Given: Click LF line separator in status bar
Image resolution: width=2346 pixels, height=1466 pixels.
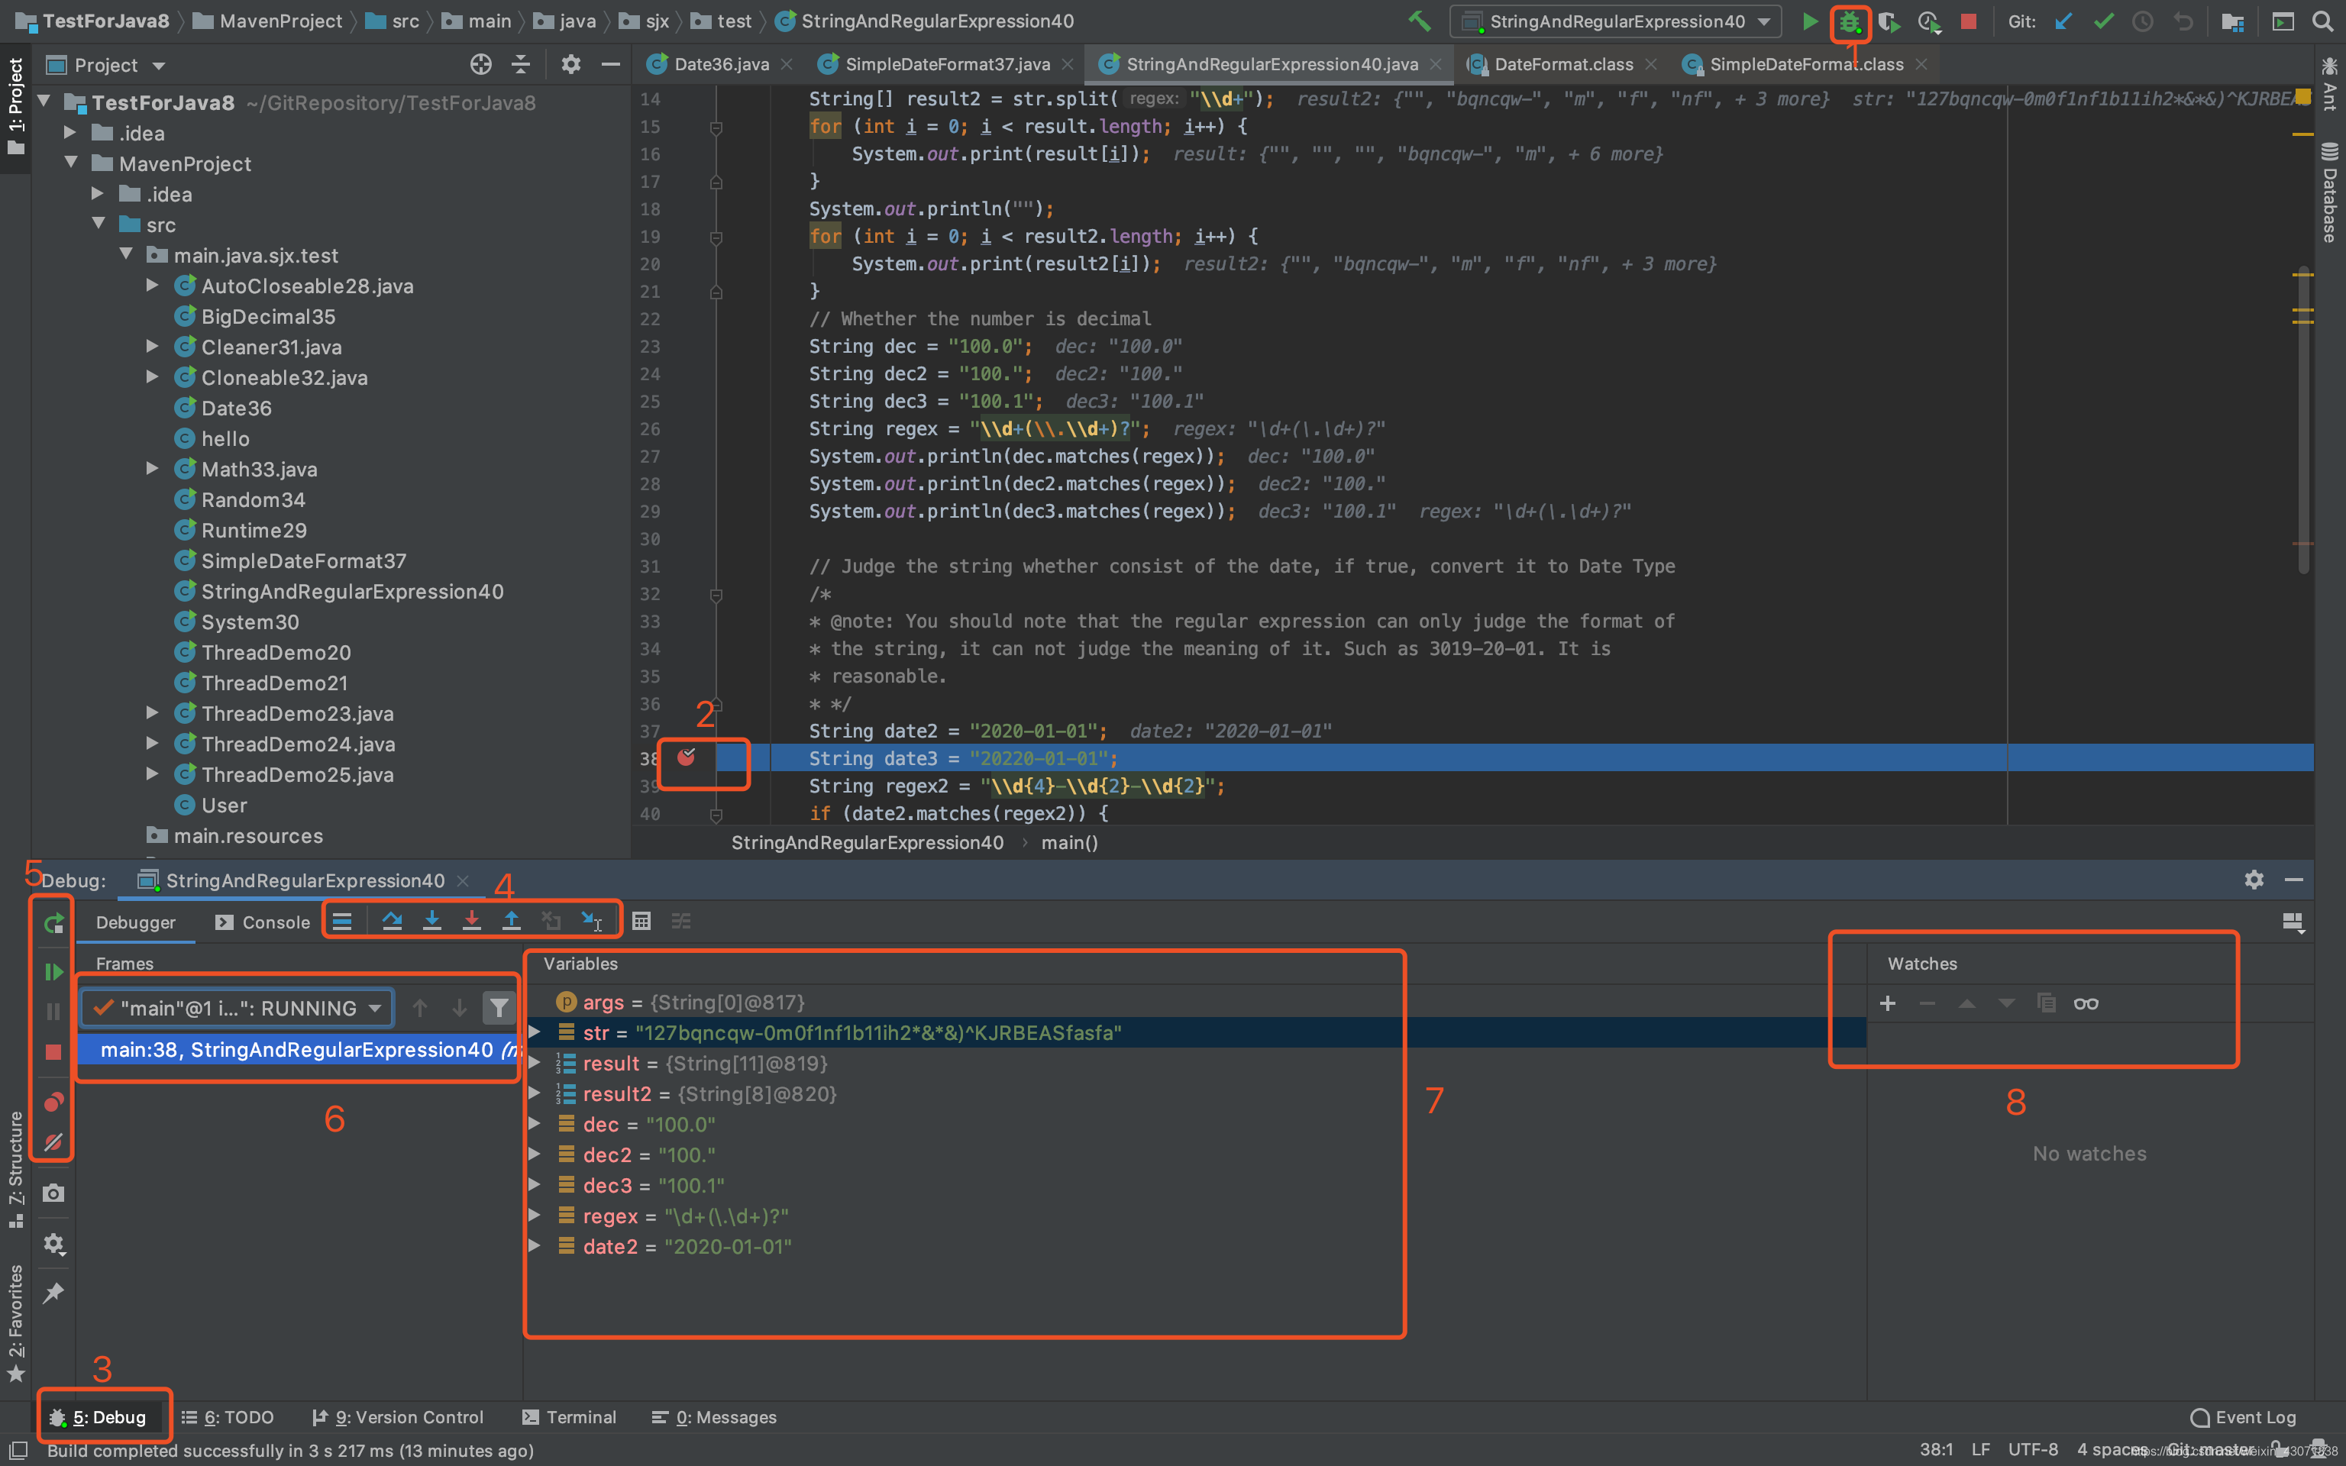Looking at the screenshot, I should [x=1980, y=1449].
